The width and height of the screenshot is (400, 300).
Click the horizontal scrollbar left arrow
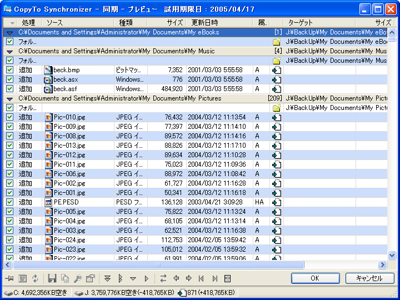(8, 264)
